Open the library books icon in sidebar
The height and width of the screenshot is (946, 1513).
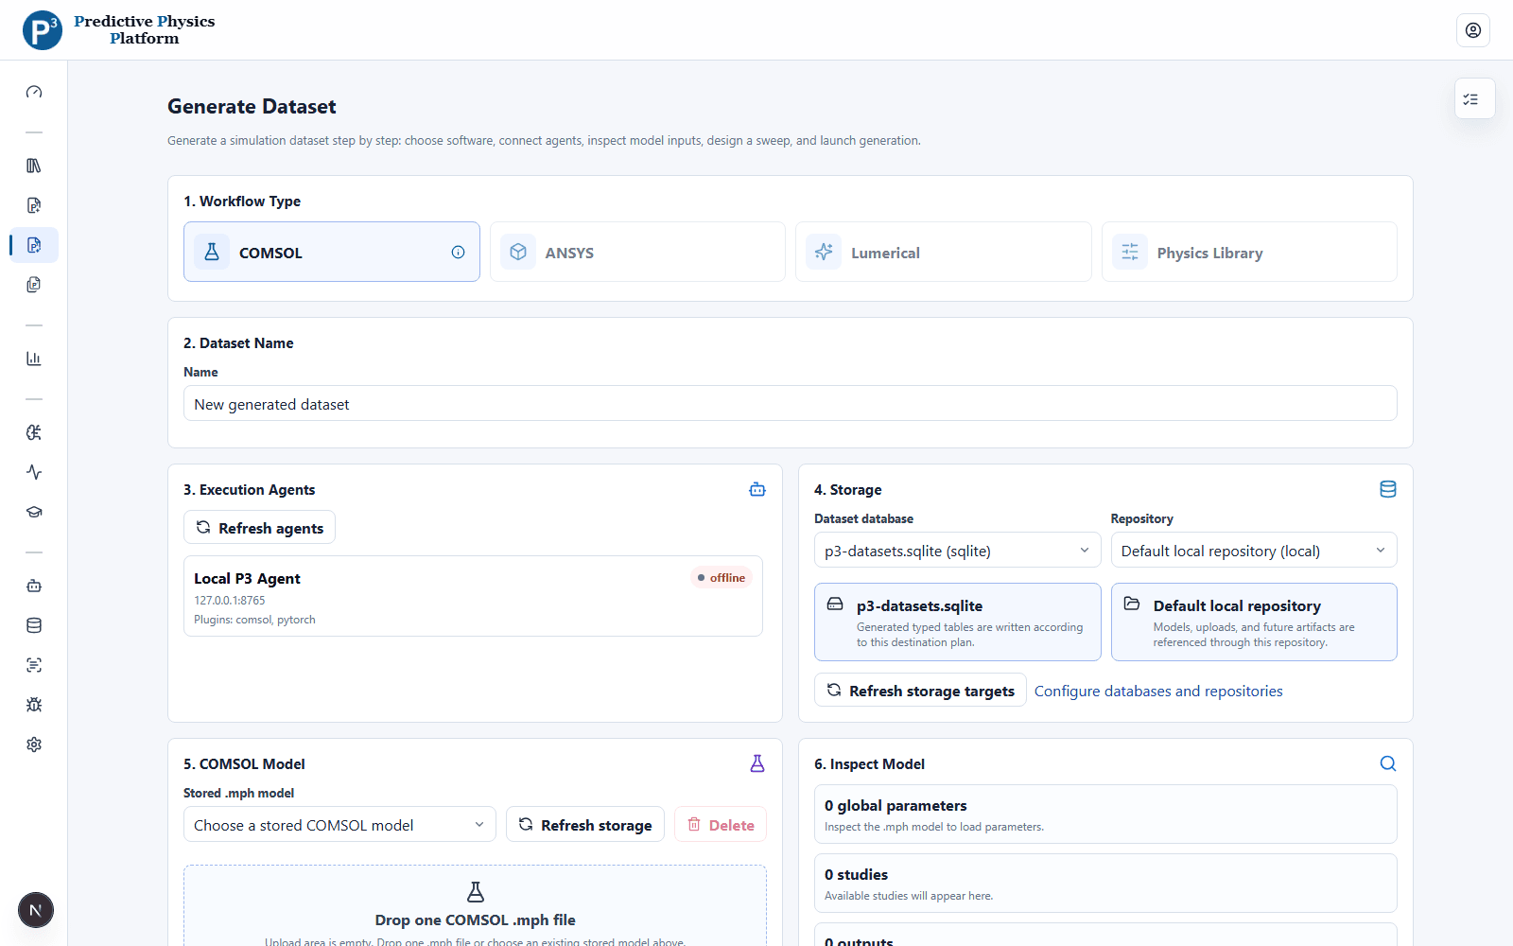click(x=34, y=166)
